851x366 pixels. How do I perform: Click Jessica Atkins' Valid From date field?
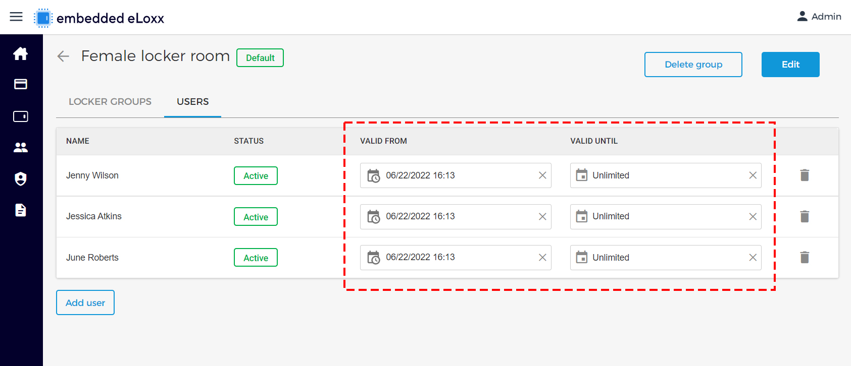tap(456, 217)
